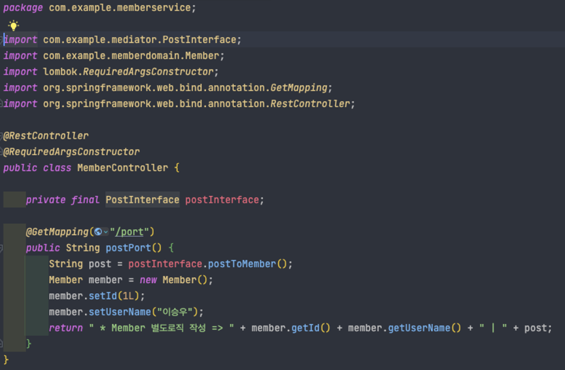Viewport: 565px width, 370px height.
Task: Open the dropdown arrow beside the globe icon
Action: coord(106,232)
